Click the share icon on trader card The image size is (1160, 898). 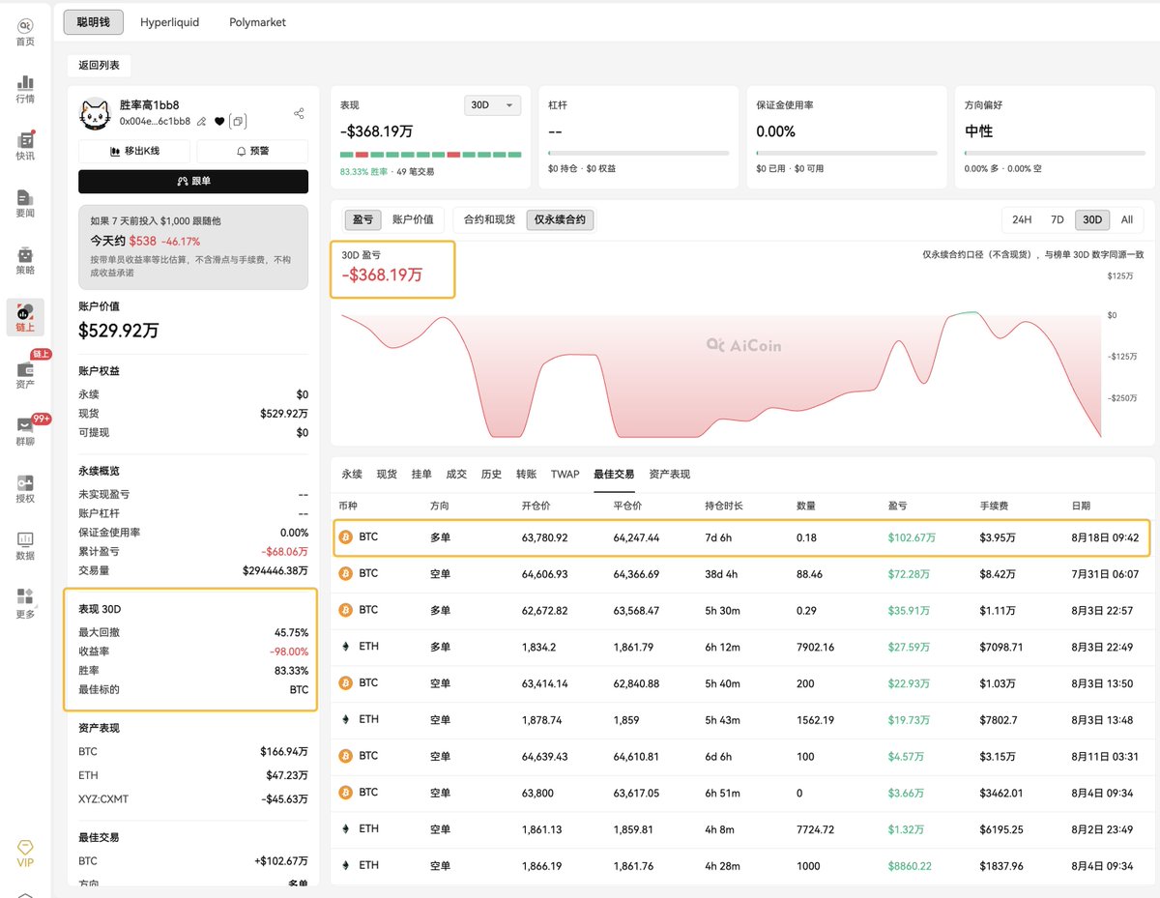click(299, 113)
